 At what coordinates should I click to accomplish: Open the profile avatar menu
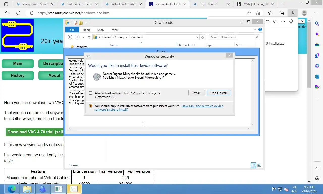tap(304, 13)
